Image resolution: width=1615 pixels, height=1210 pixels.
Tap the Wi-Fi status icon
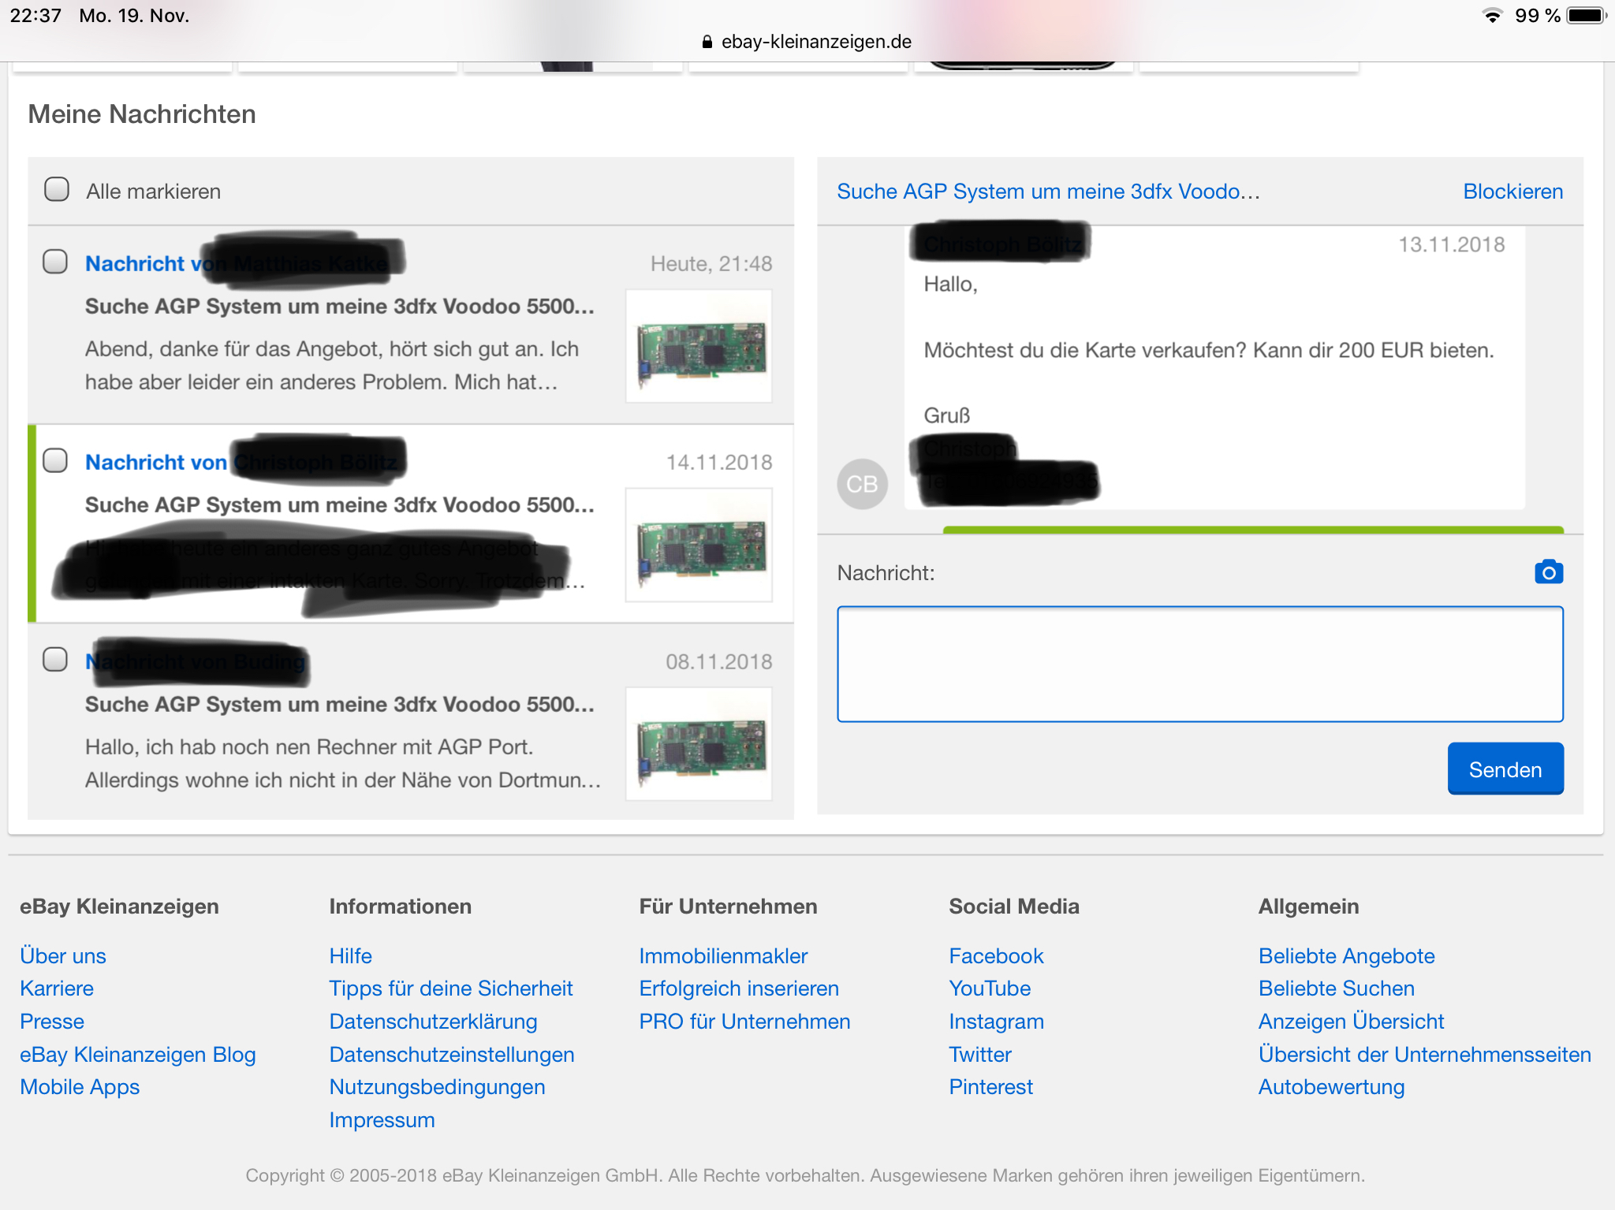[x=1491, y=16]
